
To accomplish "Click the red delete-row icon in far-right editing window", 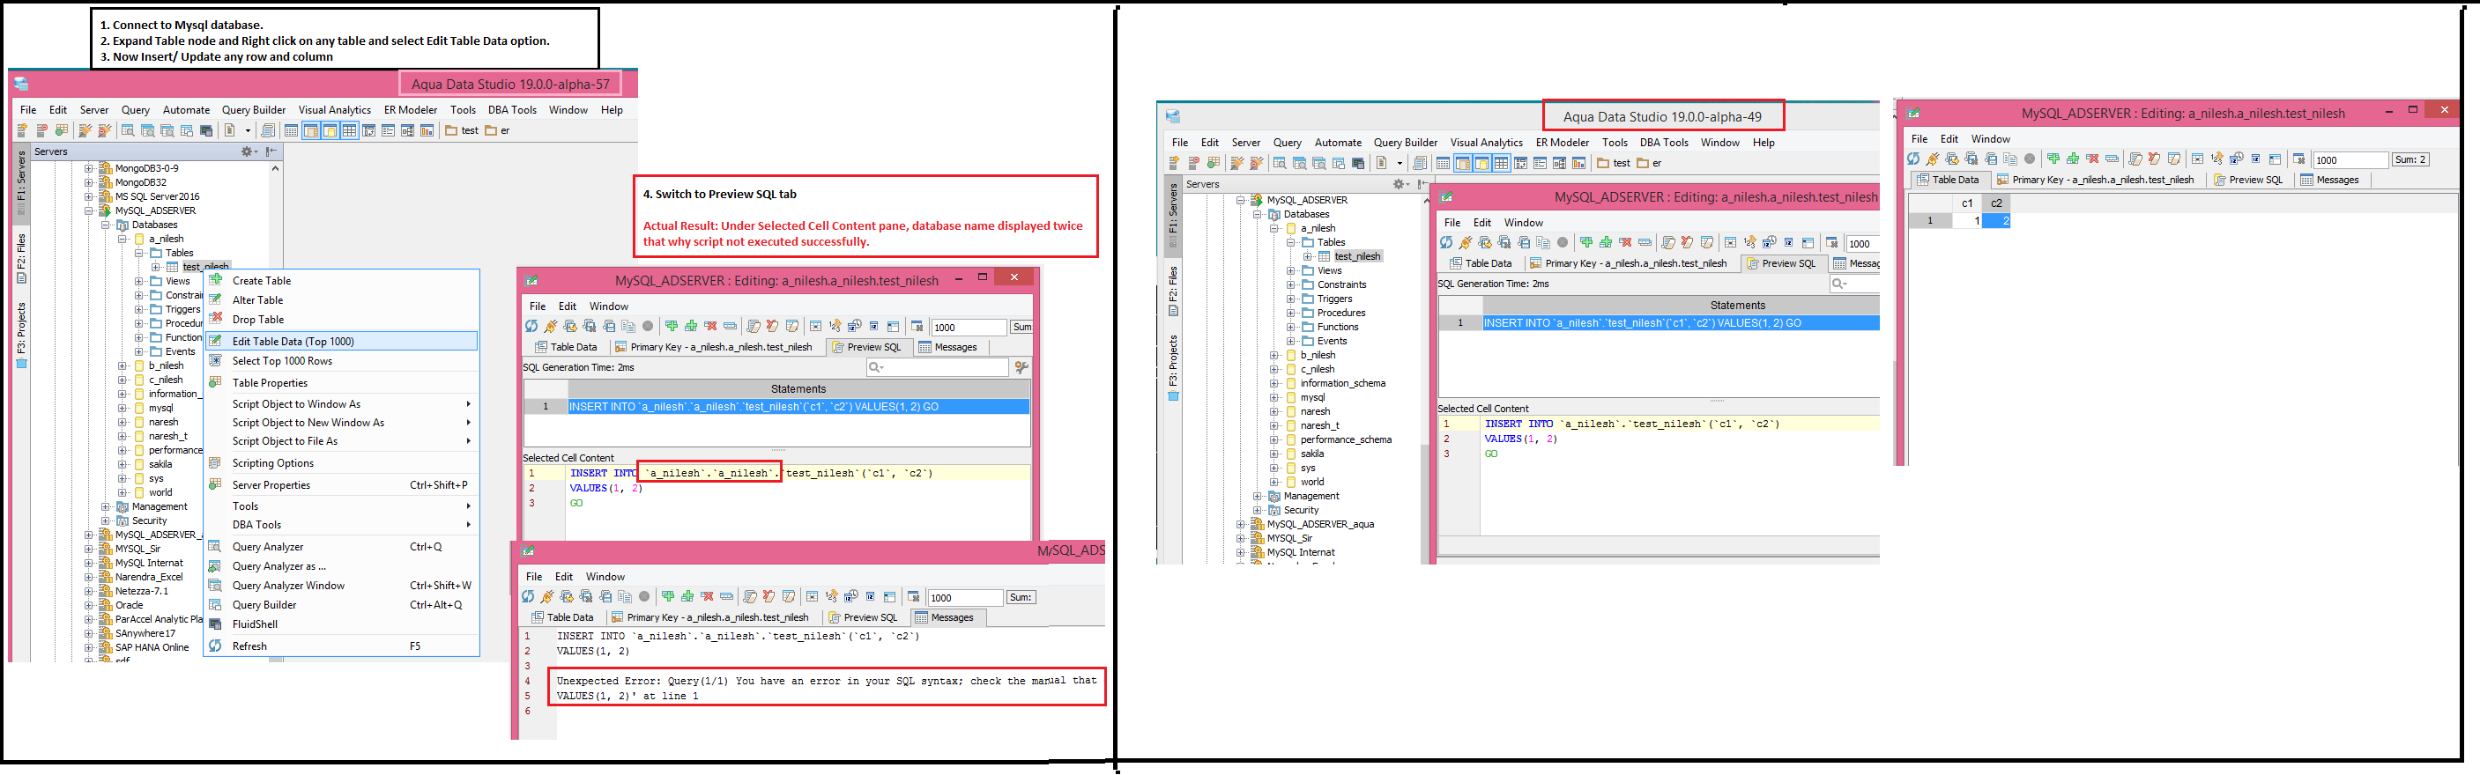I will click(x=2092, y=159).
